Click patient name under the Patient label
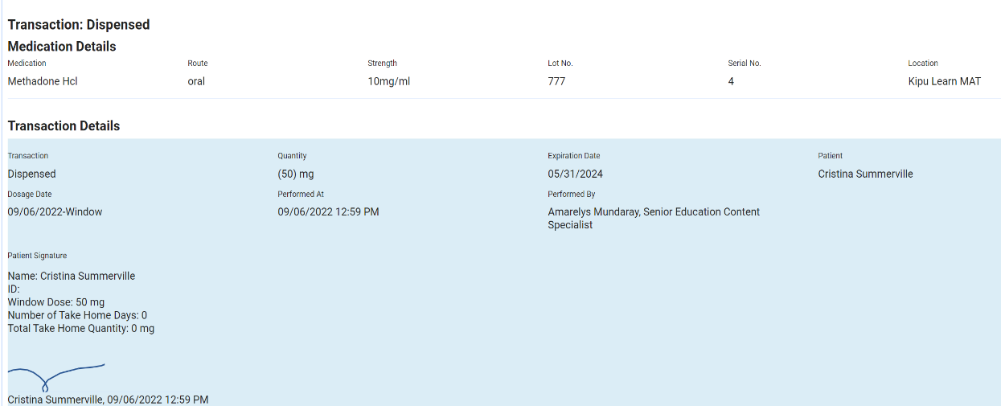The width and height of the screenshot is (1001, 406). point(865,174)
